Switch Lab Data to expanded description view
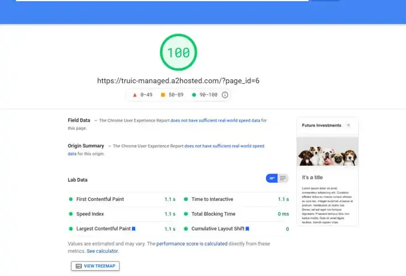Image resolution: width=406 pixels, height=276 pixels. (x=283, y=178)
